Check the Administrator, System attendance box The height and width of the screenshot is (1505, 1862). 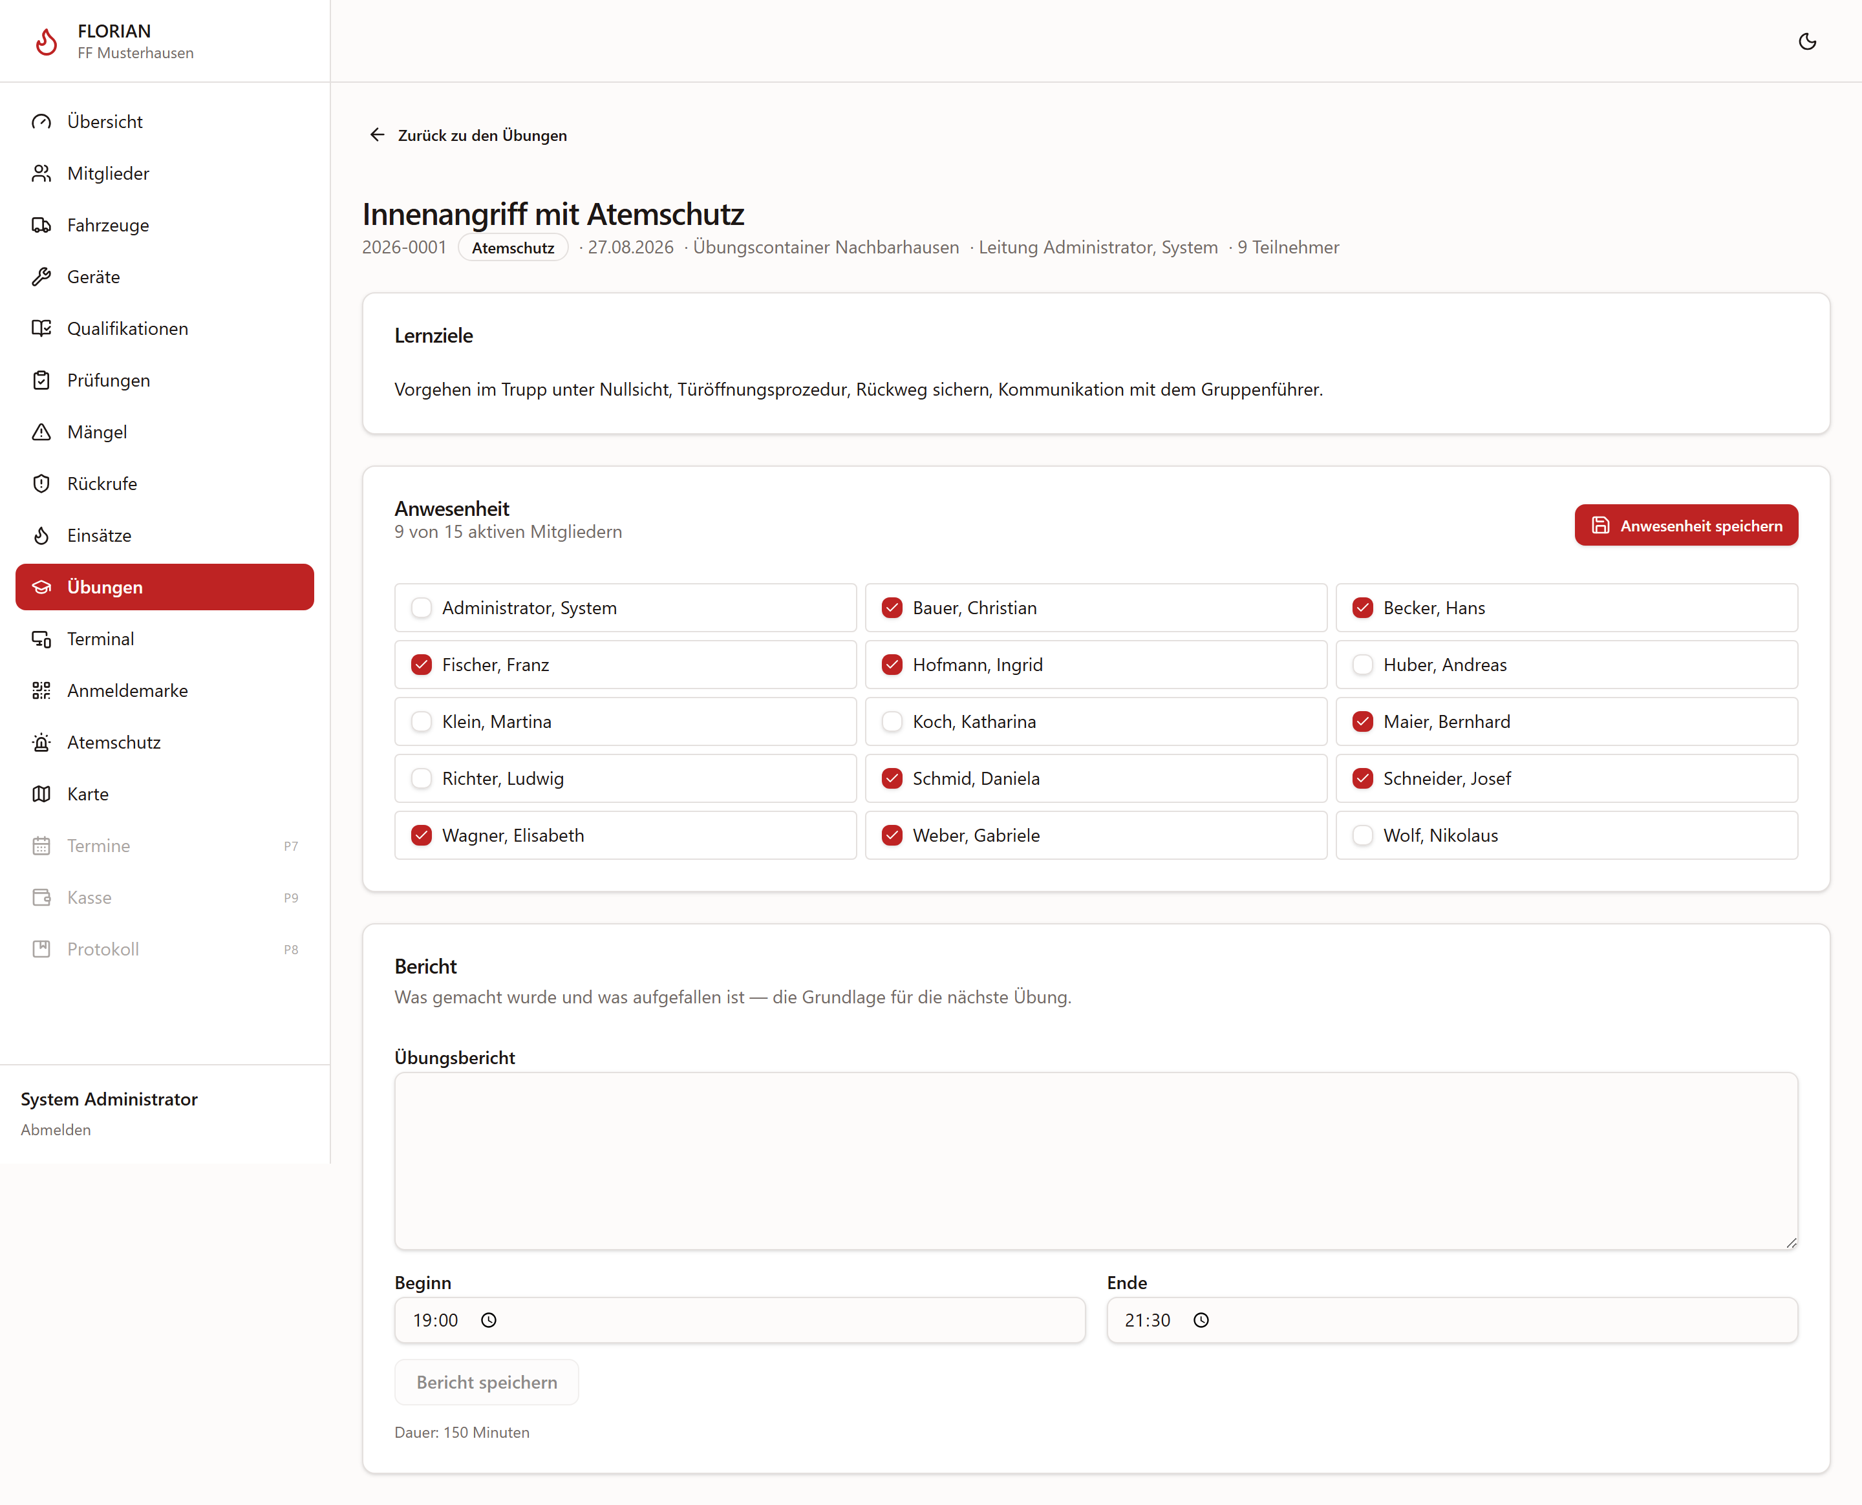pyautogui.click(x=422, y=608)
